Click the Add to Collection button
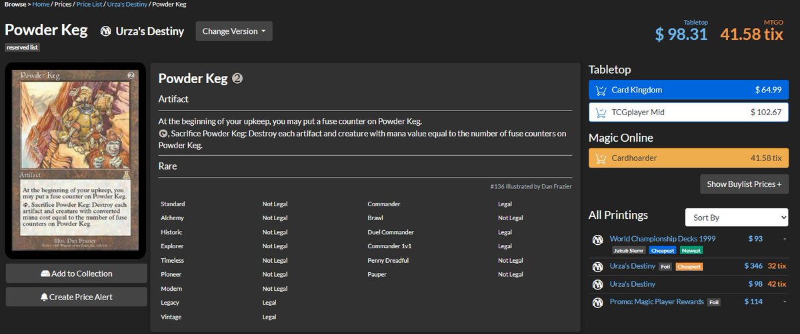 click(x=77, y=273)
